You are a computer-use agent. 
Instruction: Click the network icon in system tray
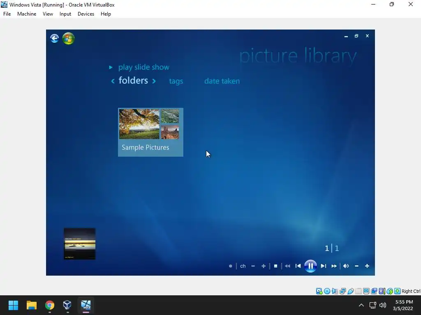coord(372,305)
